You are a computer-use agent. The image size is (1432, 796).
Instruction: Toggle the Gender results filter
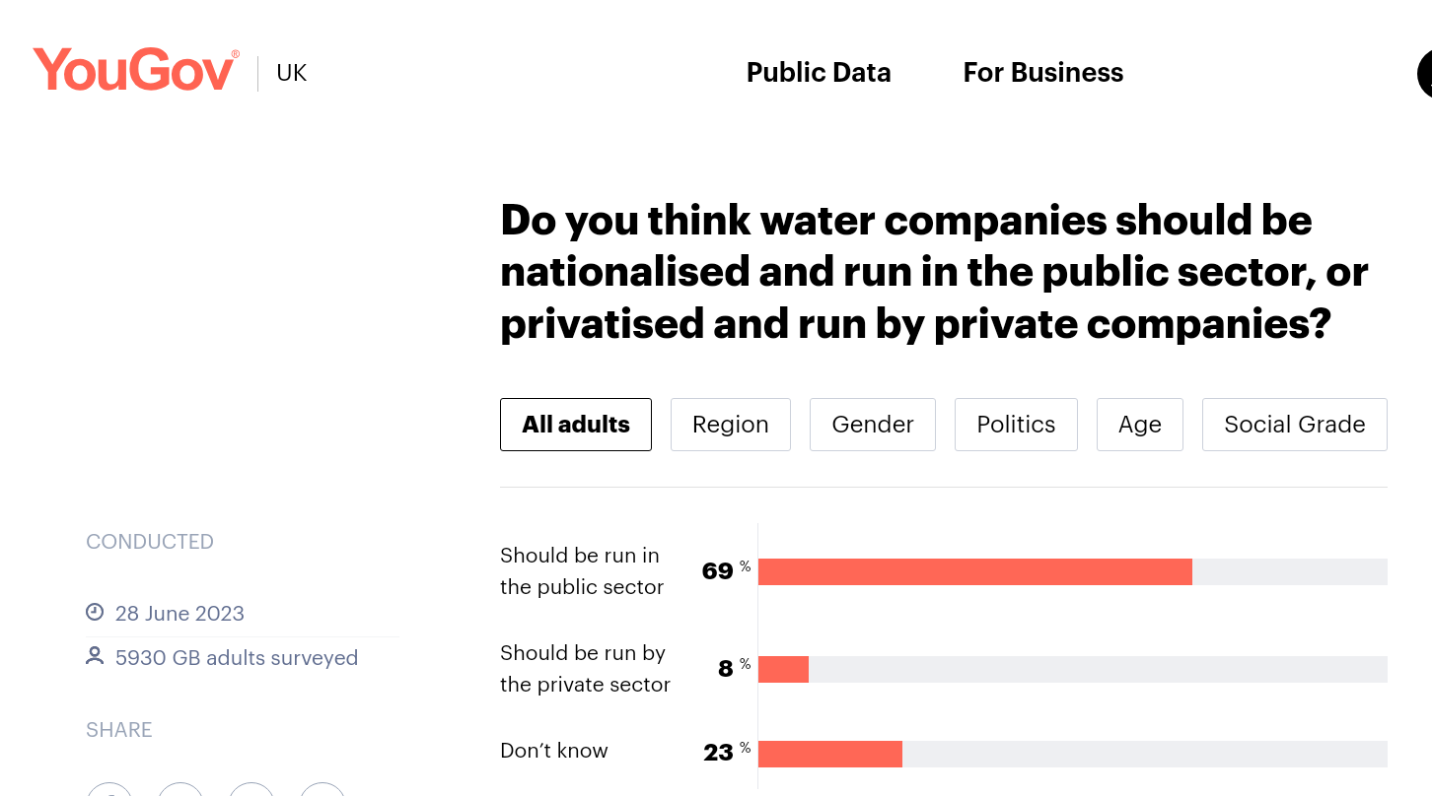point(872,424)
